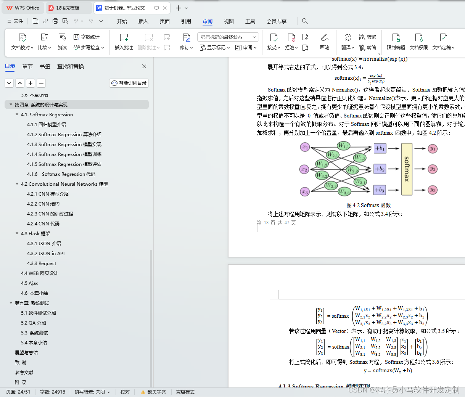
Task: Switch to the 页面 ribbon tab
Action: (x=165, y=21)
